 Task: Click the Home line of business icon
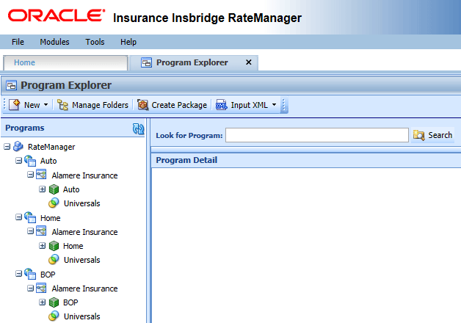tap(30, 217)
